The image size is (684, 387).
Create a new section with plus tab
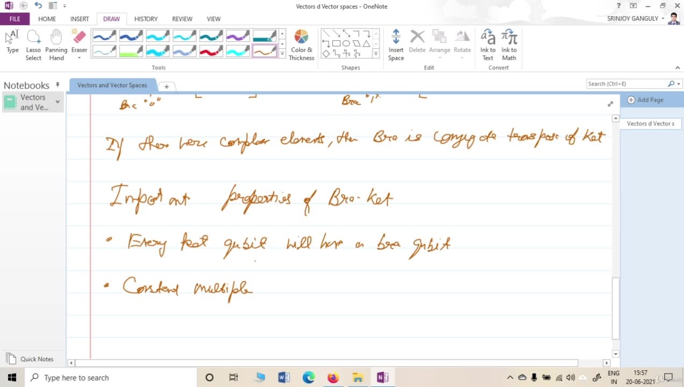(167, 87)
